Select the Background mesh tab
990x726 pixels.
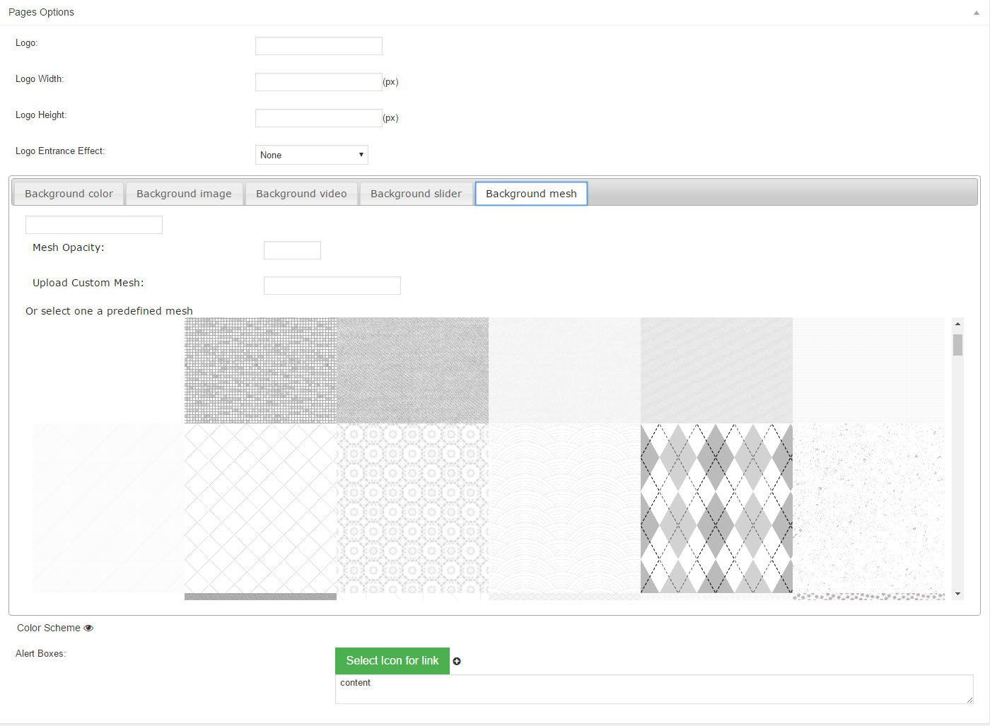tap(531, 194)
